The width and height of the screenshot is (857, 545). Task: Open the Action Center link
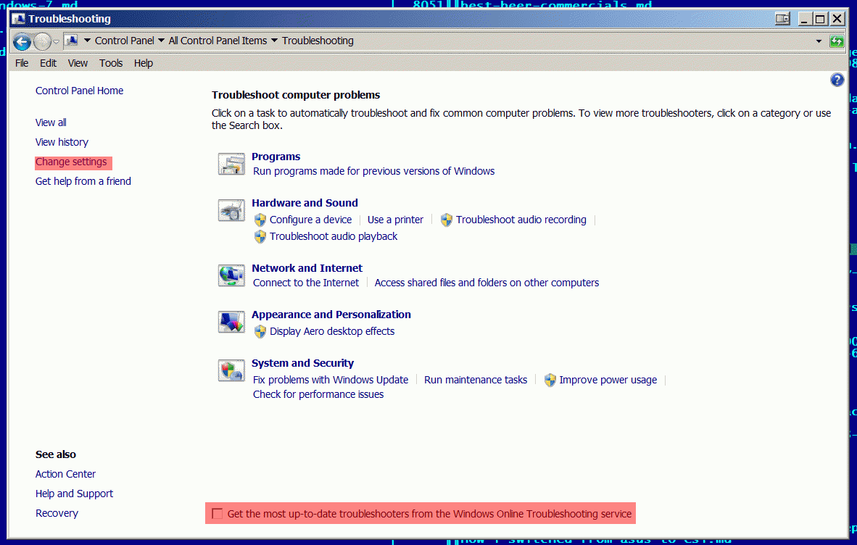click(x=65, y=474)
